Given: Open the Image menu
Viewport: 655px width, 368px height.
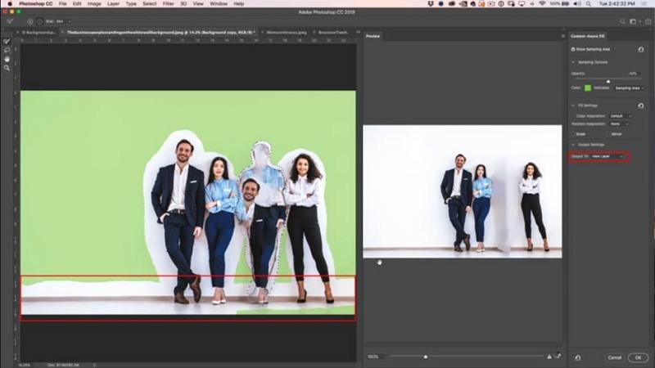Looking at the screenshot, I should (x=94, y=4).
